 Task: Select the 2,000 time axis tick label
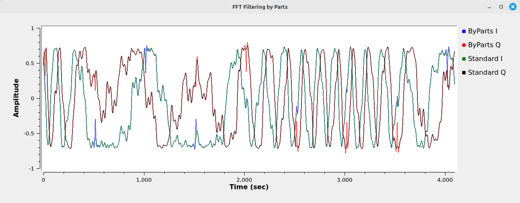pos(244,179)
